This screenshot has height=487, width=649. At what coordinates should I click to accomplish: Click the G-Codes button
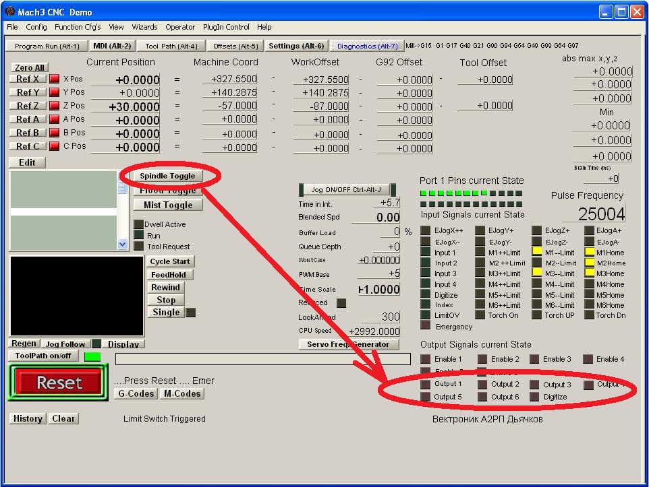[x=136, y=393]
